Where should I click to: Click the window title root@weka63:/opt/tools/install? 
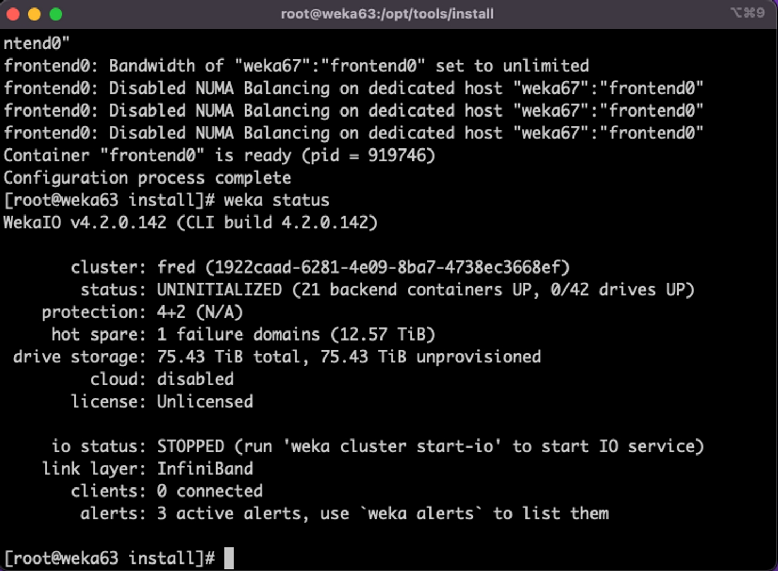387,14
